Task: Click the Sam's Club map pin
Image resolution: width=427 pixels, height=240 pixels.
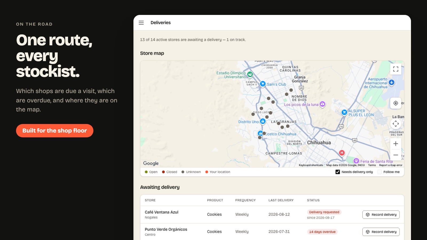Action: [x=263, y=84]
